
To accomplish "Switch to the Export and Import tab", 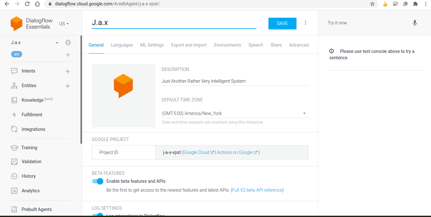I will point(189,45).
